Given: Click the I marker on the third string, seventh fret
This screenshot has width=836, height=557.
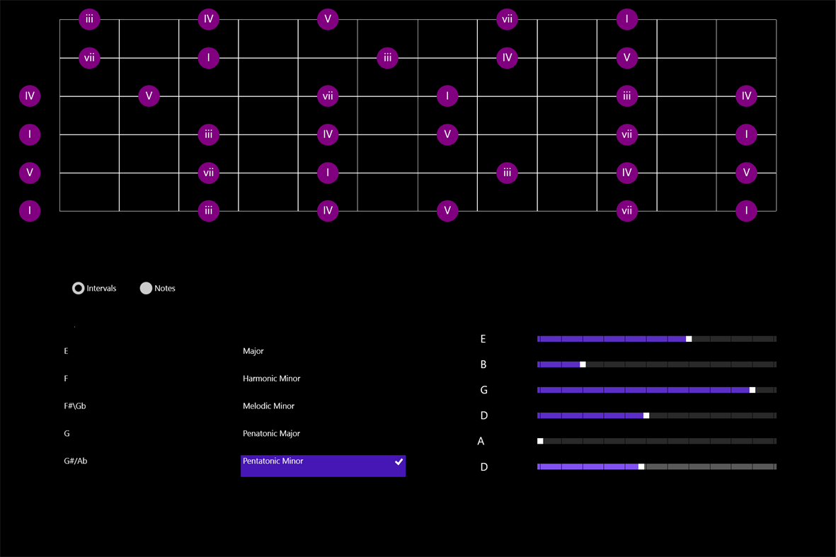Looking at the screenshot, I should (447, 96).
